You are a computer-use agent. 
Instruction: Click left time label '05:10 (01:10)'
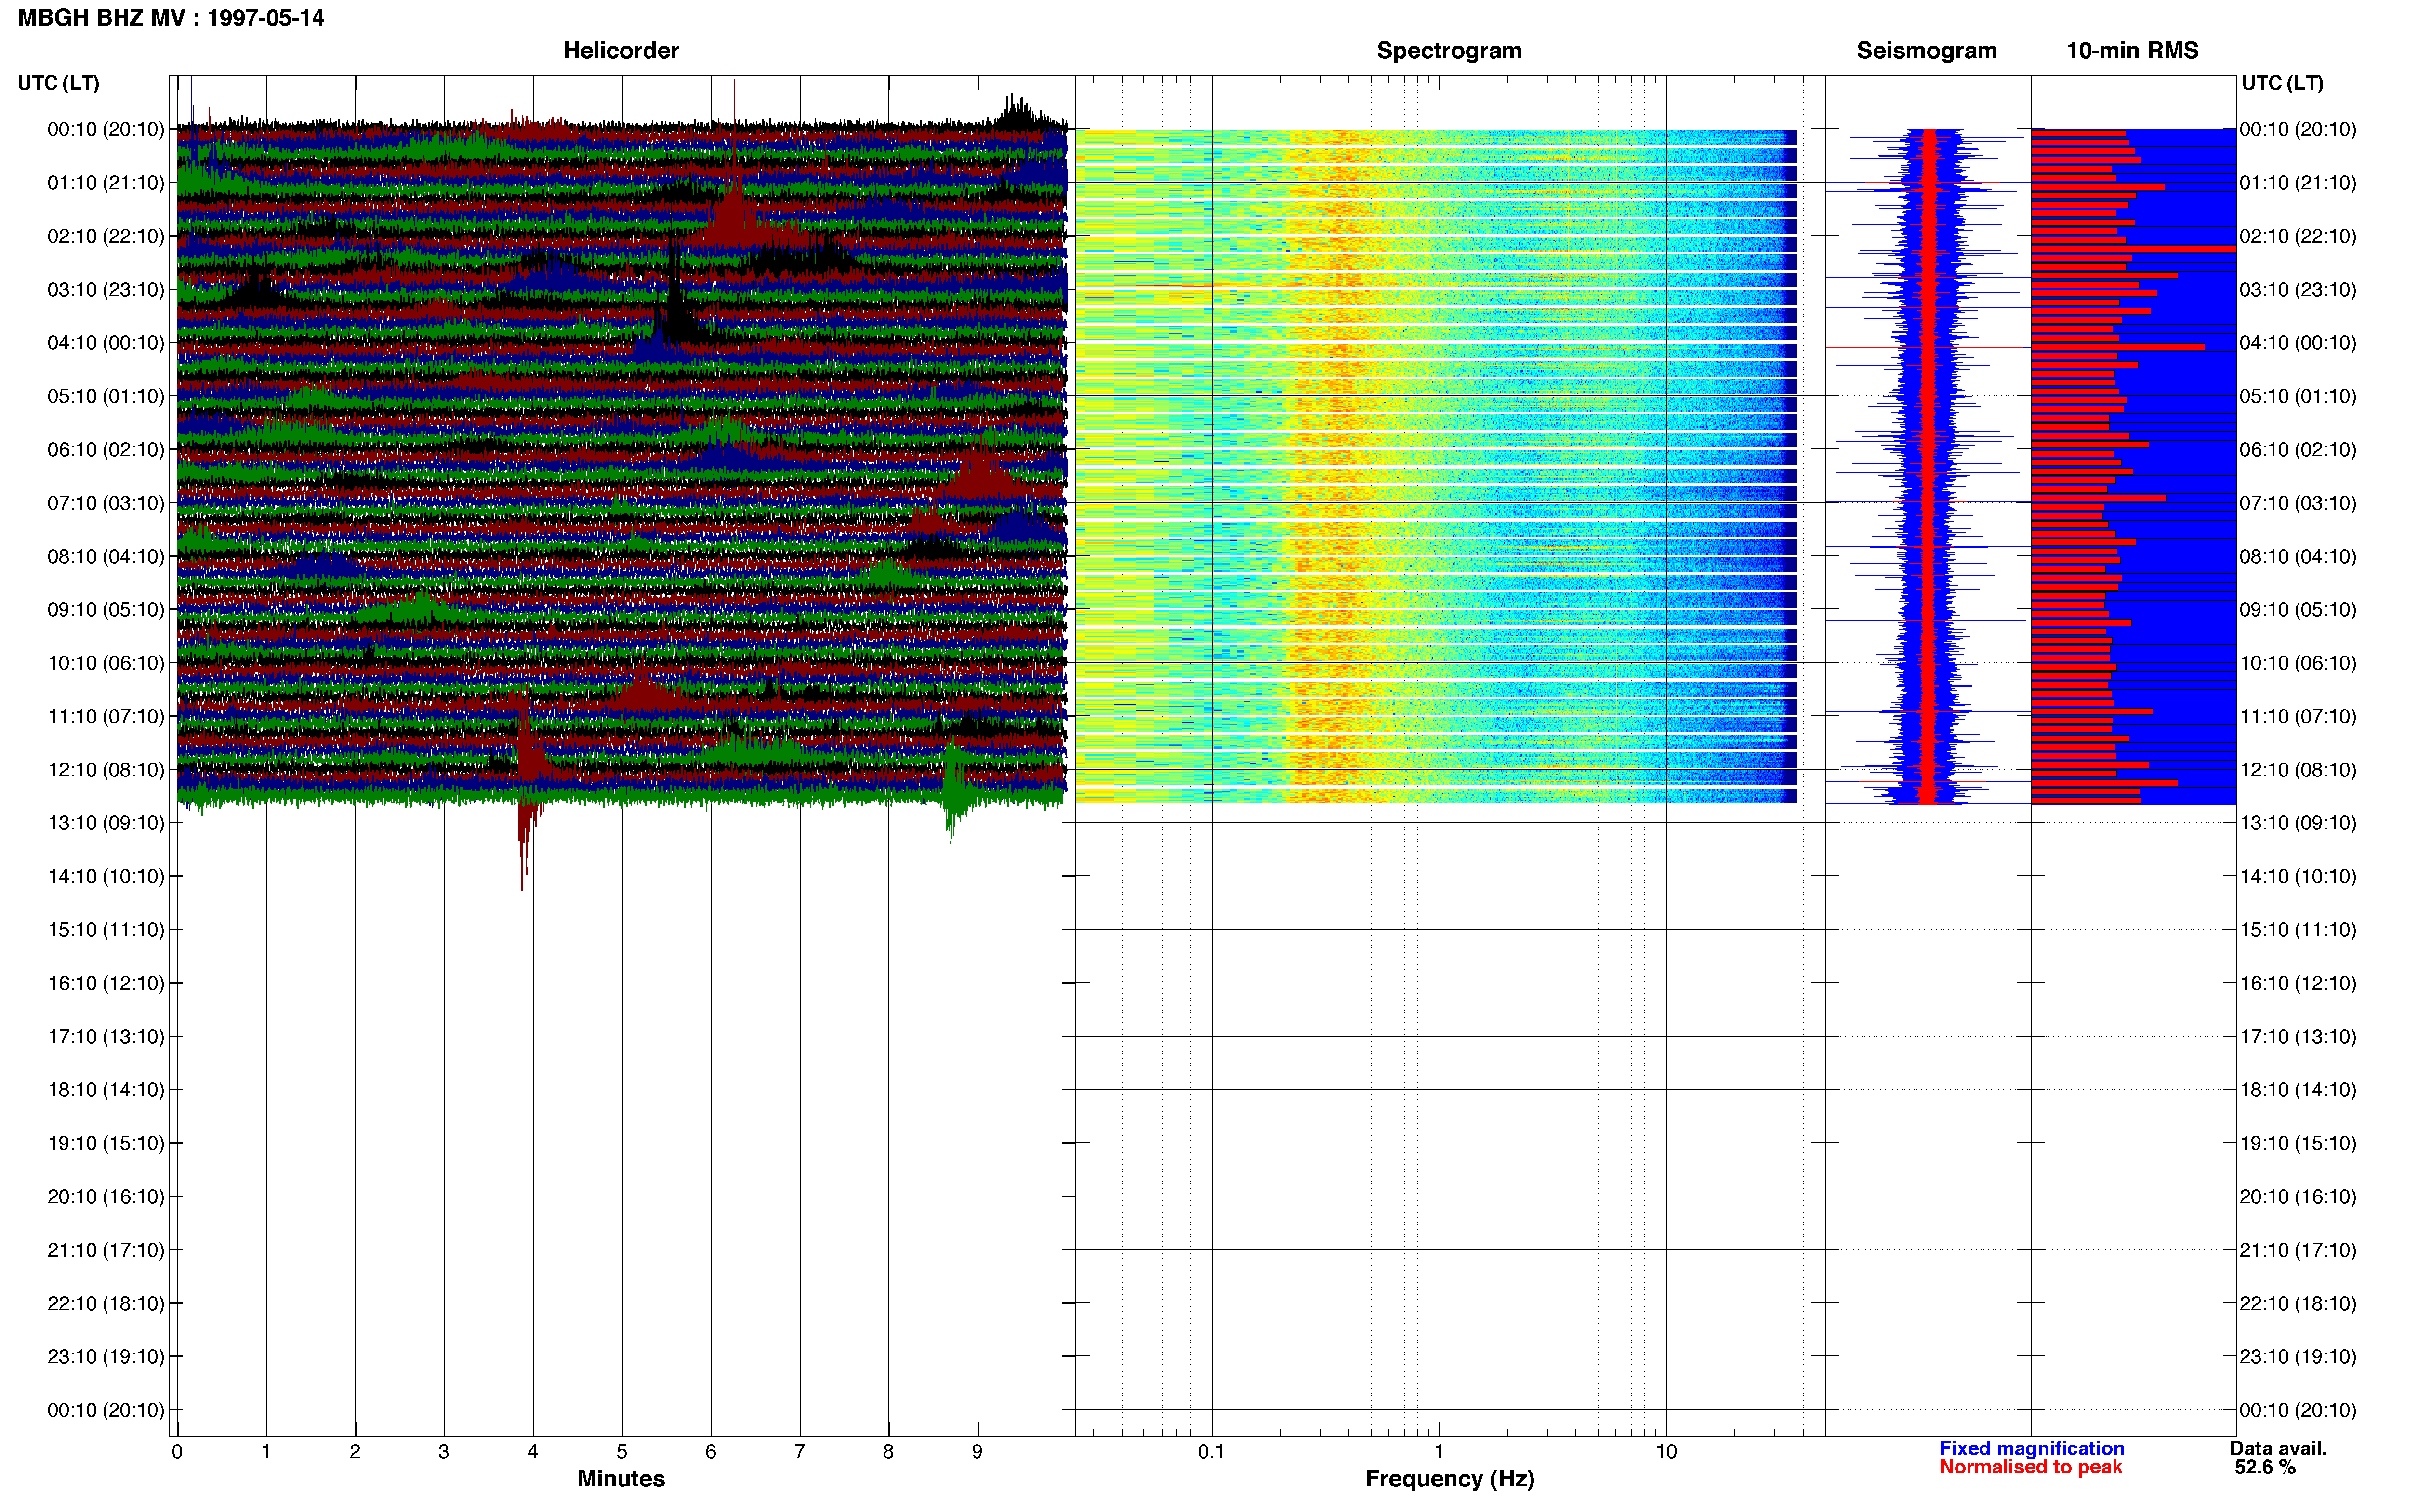coord(106,396)
